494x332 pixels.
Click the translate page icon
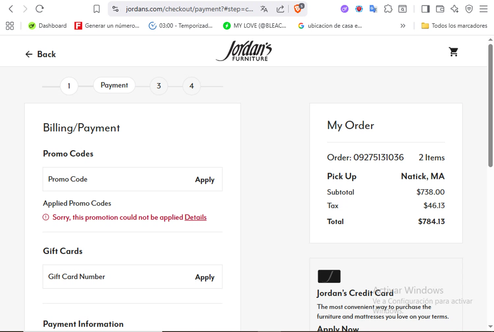264,9
